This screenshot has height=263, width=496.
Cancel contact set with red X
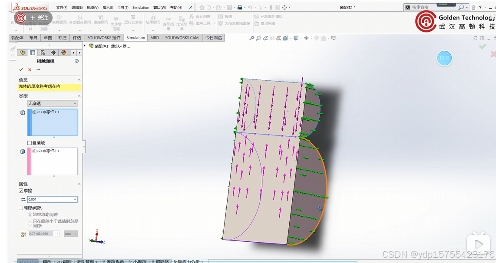pos(30,69)
